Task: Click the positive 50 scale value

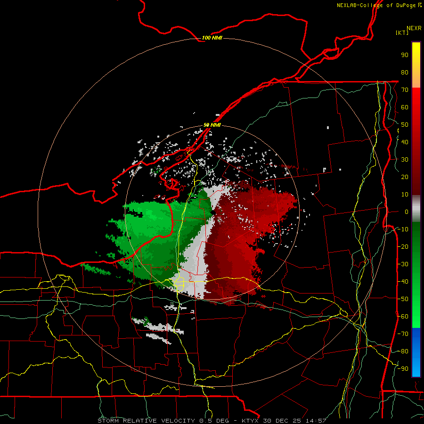Action: tap(405, 125)
